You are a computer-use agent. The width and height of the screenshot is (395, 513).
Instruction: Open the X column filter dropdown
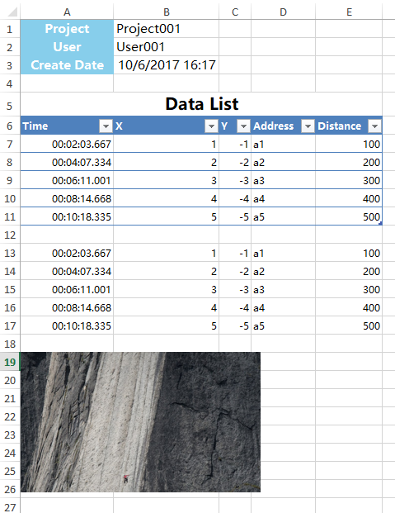[x=211, y=126]
